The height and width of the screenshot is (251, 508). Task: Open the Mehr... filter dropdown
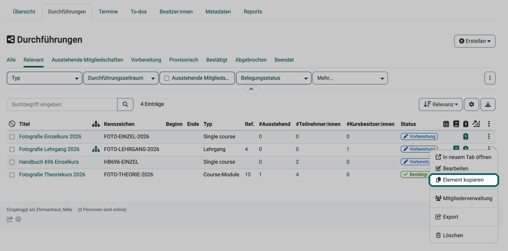tap(350, 78)
